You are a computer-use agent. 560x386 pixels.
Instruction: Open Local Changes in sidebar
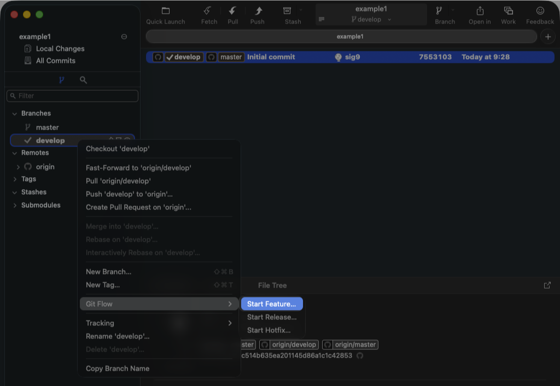click(60, 49)
